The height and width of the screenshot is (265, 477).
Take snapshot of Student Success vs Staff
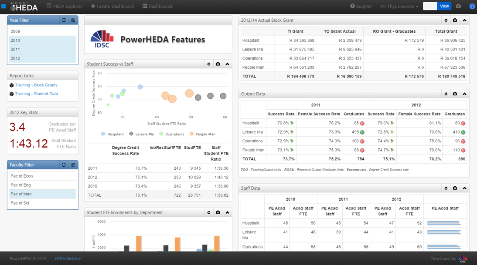[218, 64]
